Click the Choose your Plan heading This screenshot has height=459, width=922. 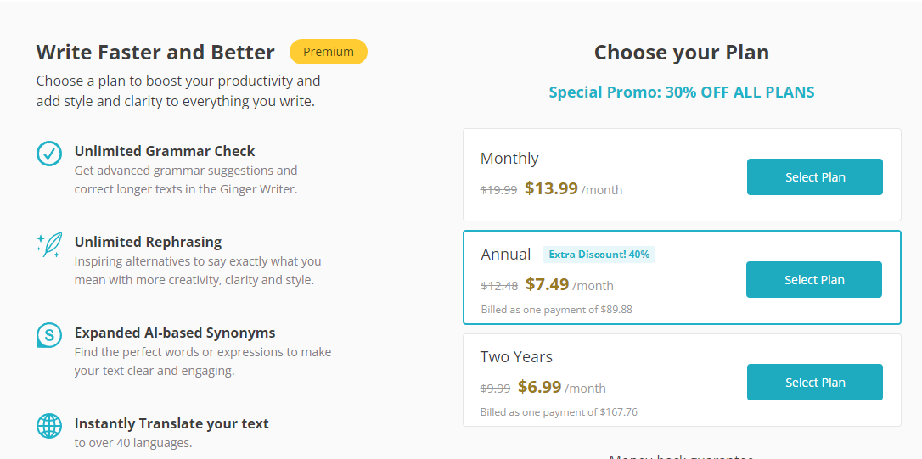pyautogui.click(x=681, y=53)
